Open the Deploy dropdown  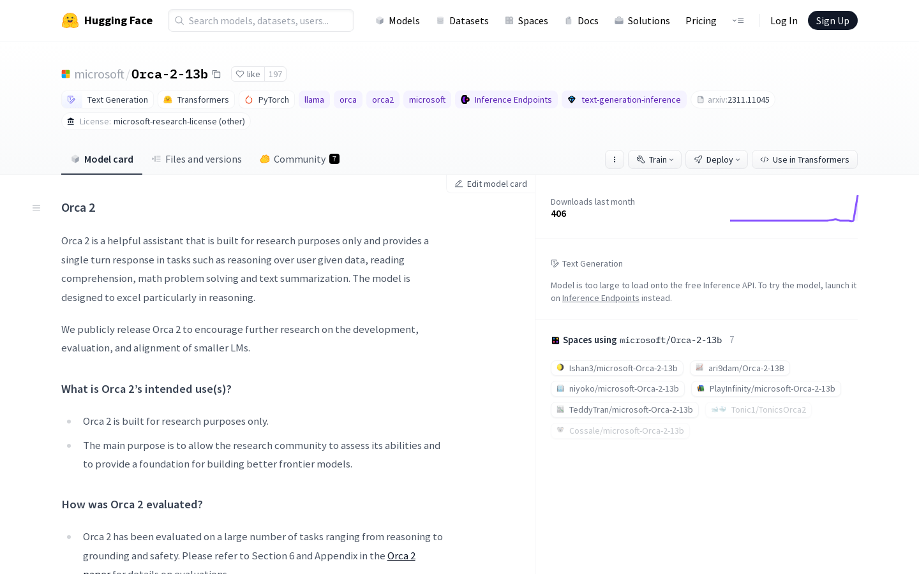(717, 159)
